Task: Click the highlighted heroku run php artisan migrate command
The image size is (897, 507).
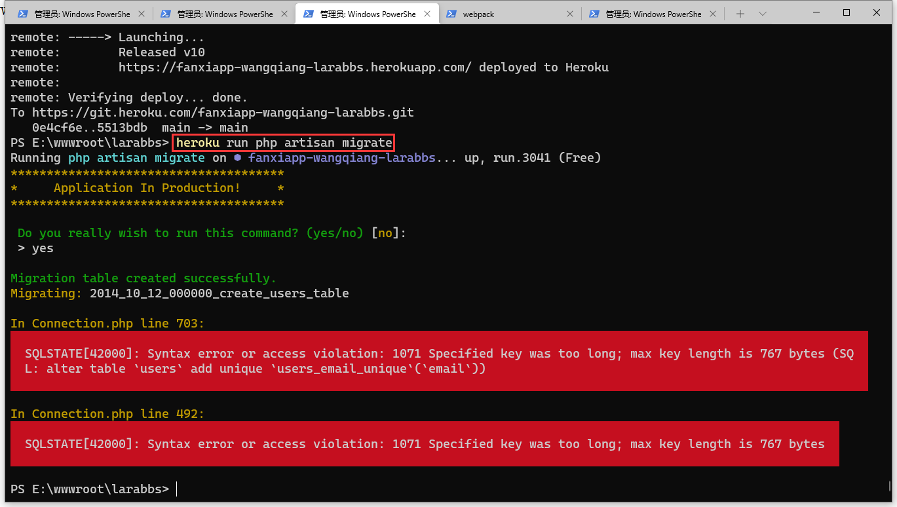Action: [284, 143]
